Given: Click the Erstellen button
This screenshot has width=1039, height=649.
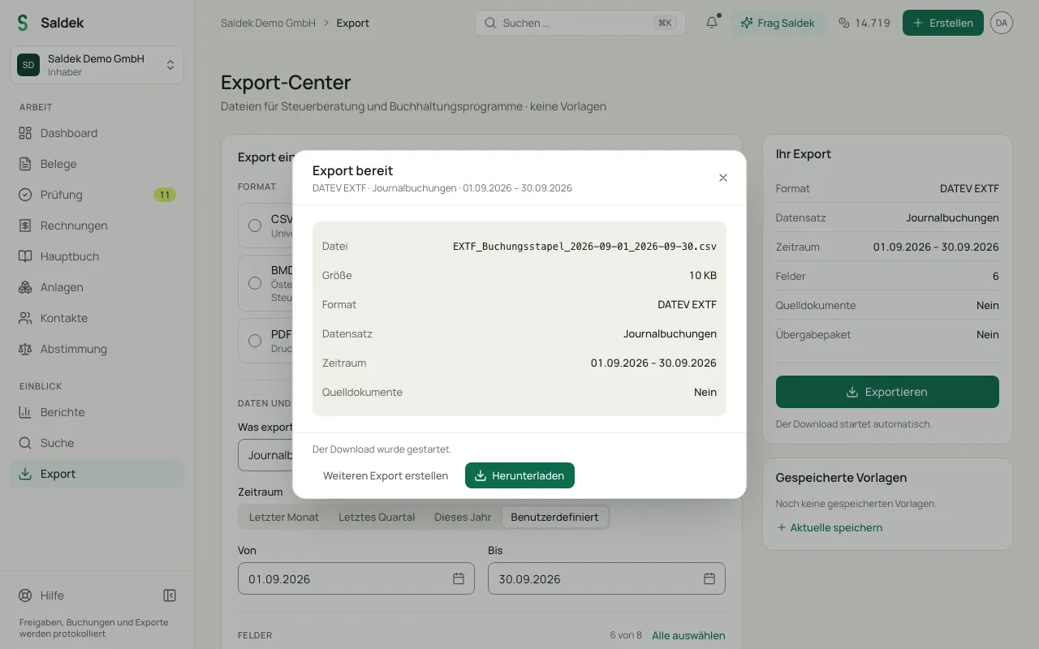Looking at the screenshot, I should 943,23.
